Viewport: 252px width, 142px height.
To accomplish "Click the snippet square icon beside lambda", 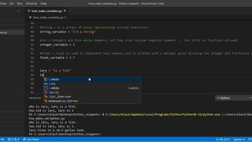I will (x=46, y=88).
